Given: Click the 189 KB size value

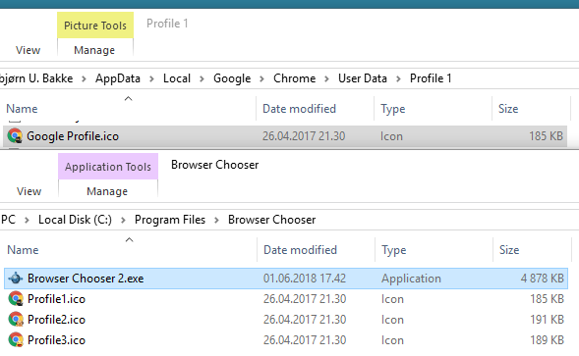Looking at the screenshot, I should (548, 340).
